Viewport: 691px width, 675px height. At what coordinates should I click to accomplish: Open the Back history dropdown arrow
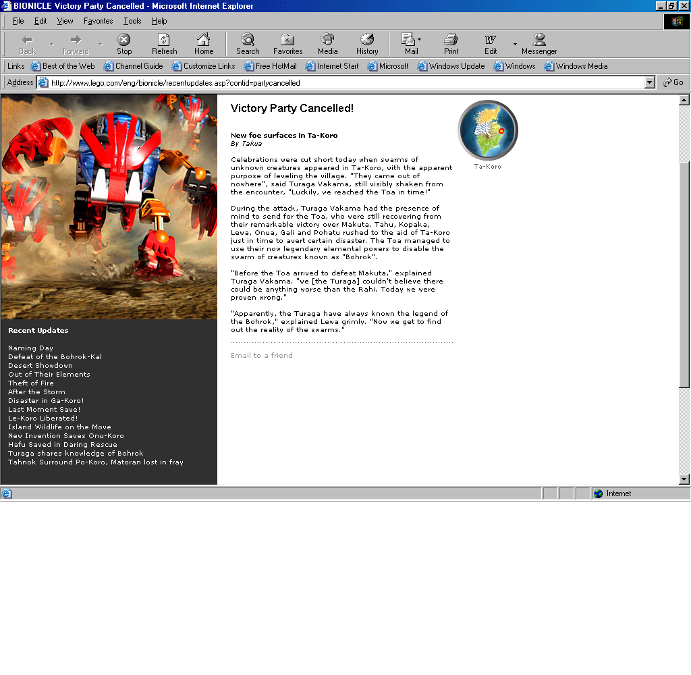pos(51,45)
